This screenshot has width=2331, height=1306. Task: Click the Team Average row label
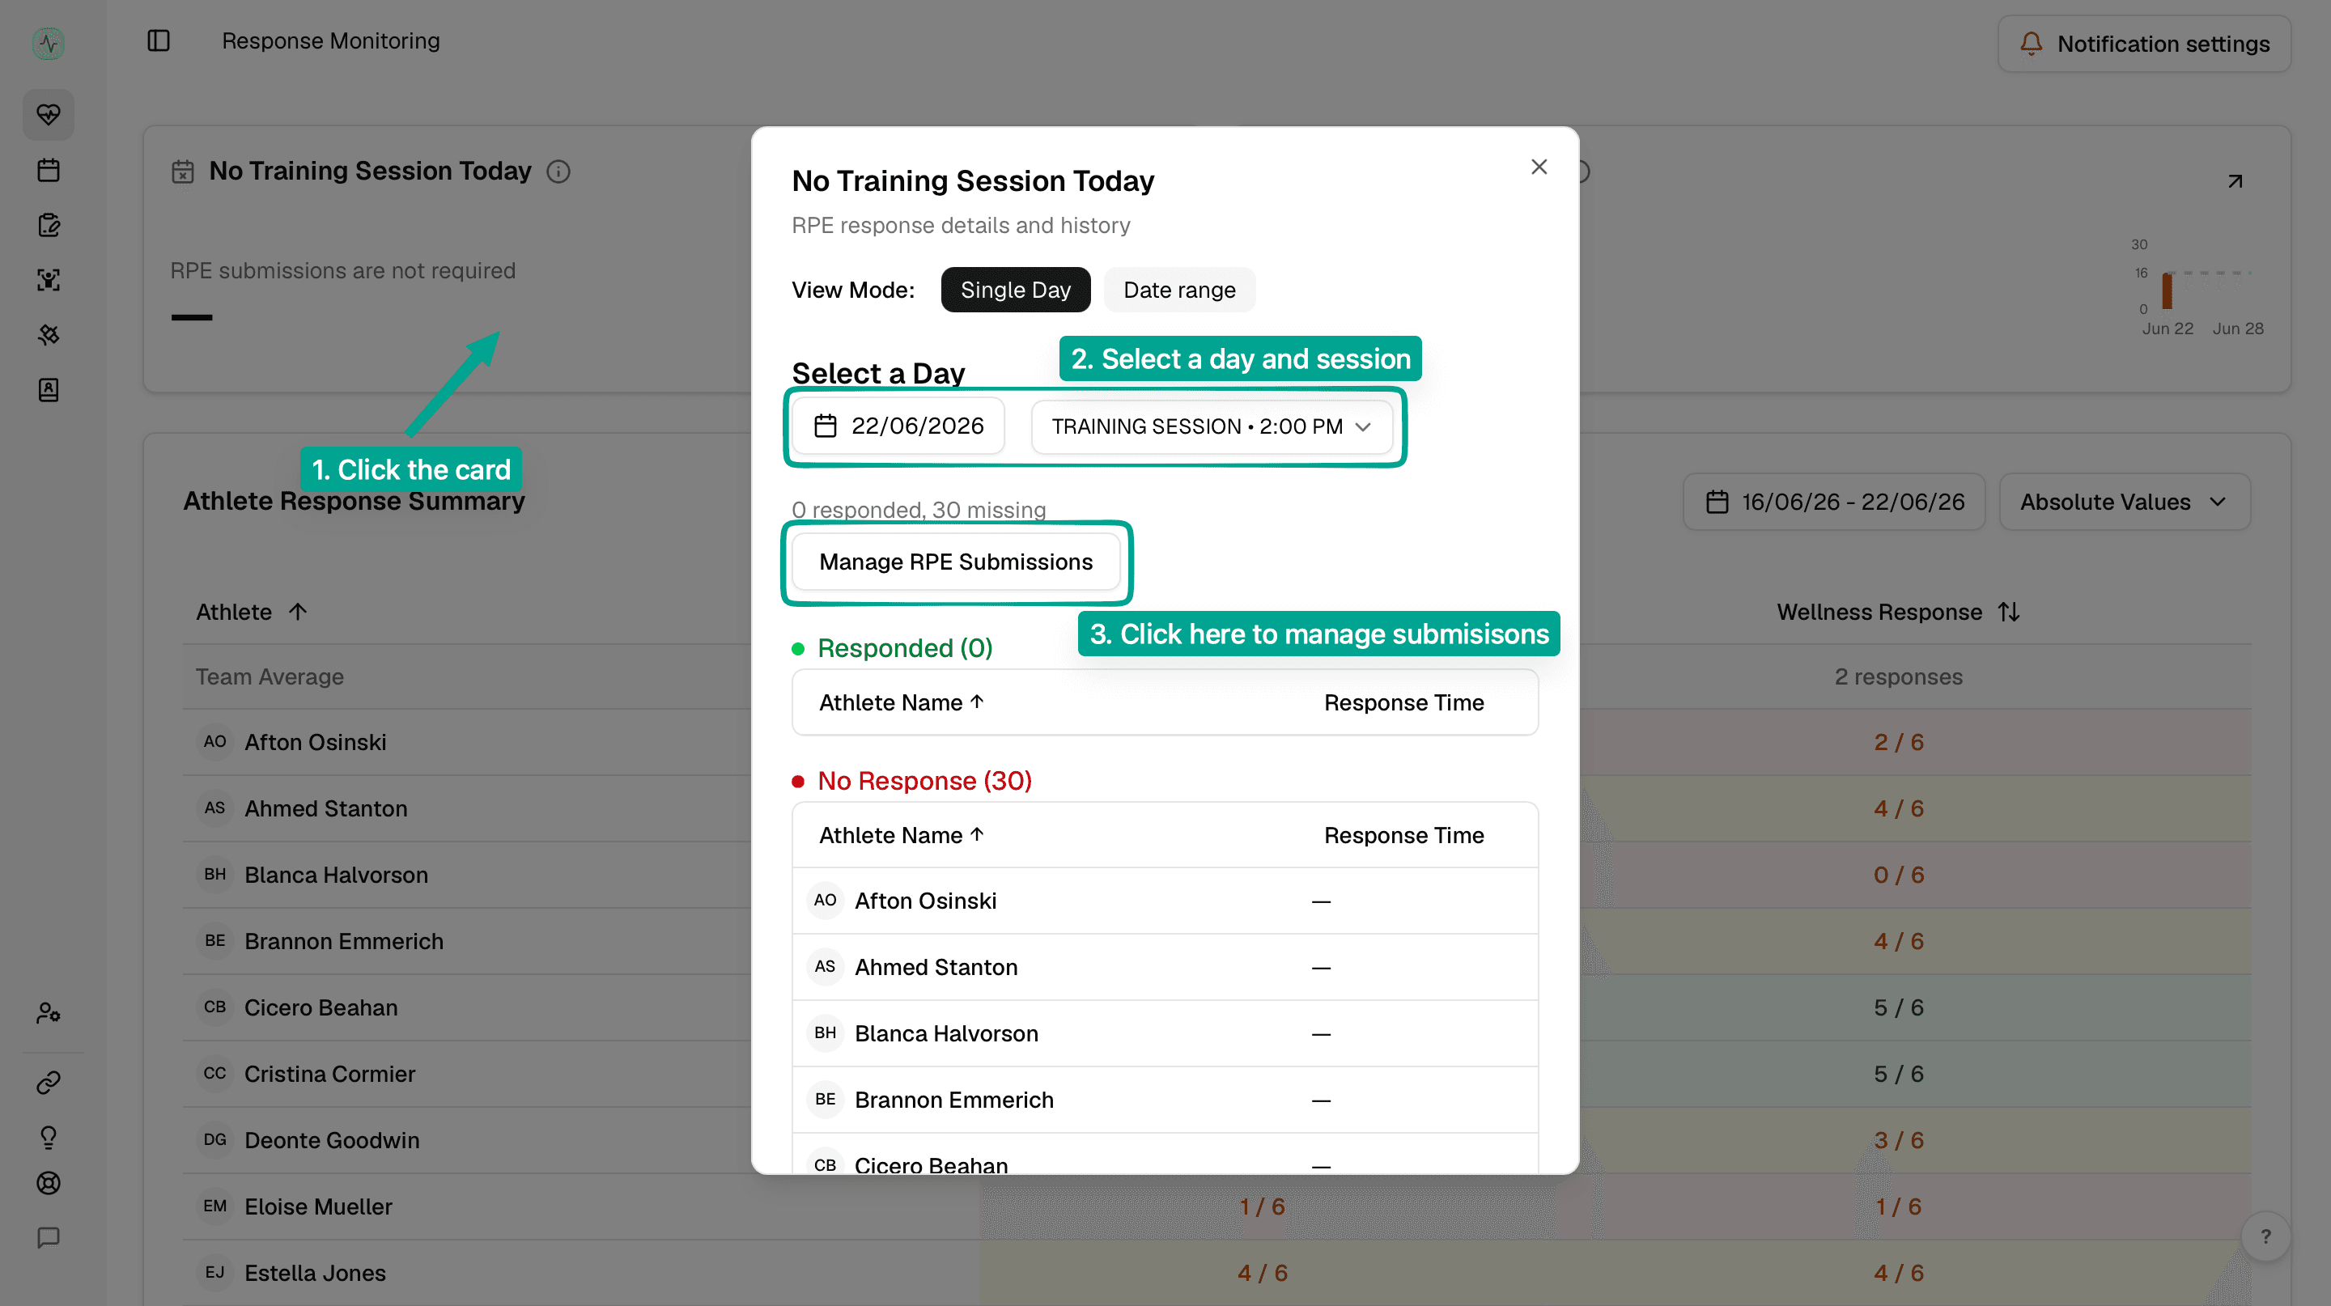(270, 677)
